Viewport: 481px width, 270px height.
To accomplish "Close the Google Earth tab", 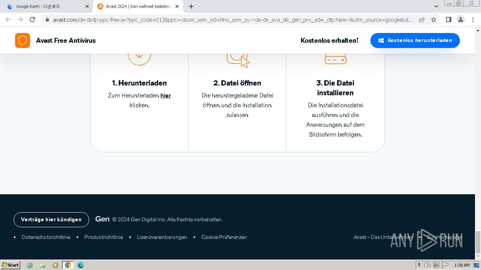I will click(x=87, y=6).
